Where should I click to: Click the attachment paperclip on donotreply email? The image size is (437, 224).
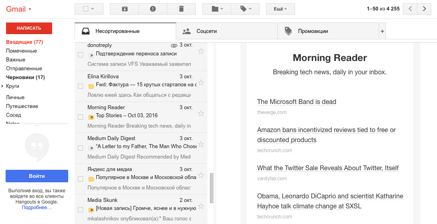pyautogui.click(x=174, y=45)
